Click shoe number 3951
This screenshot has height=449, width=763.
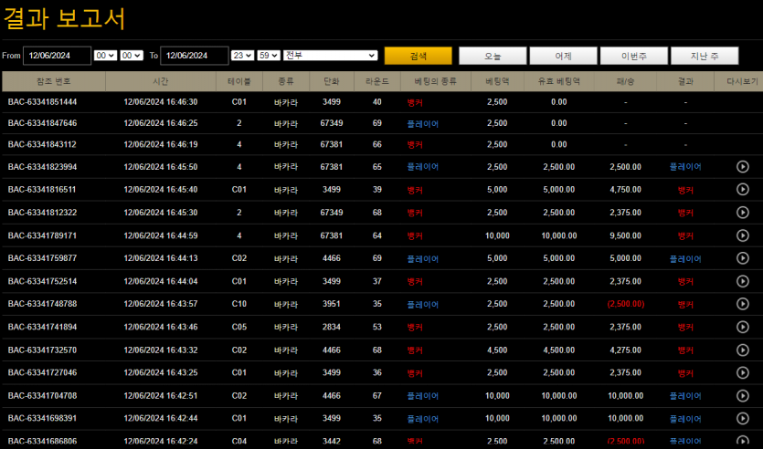tap(332, 304)
